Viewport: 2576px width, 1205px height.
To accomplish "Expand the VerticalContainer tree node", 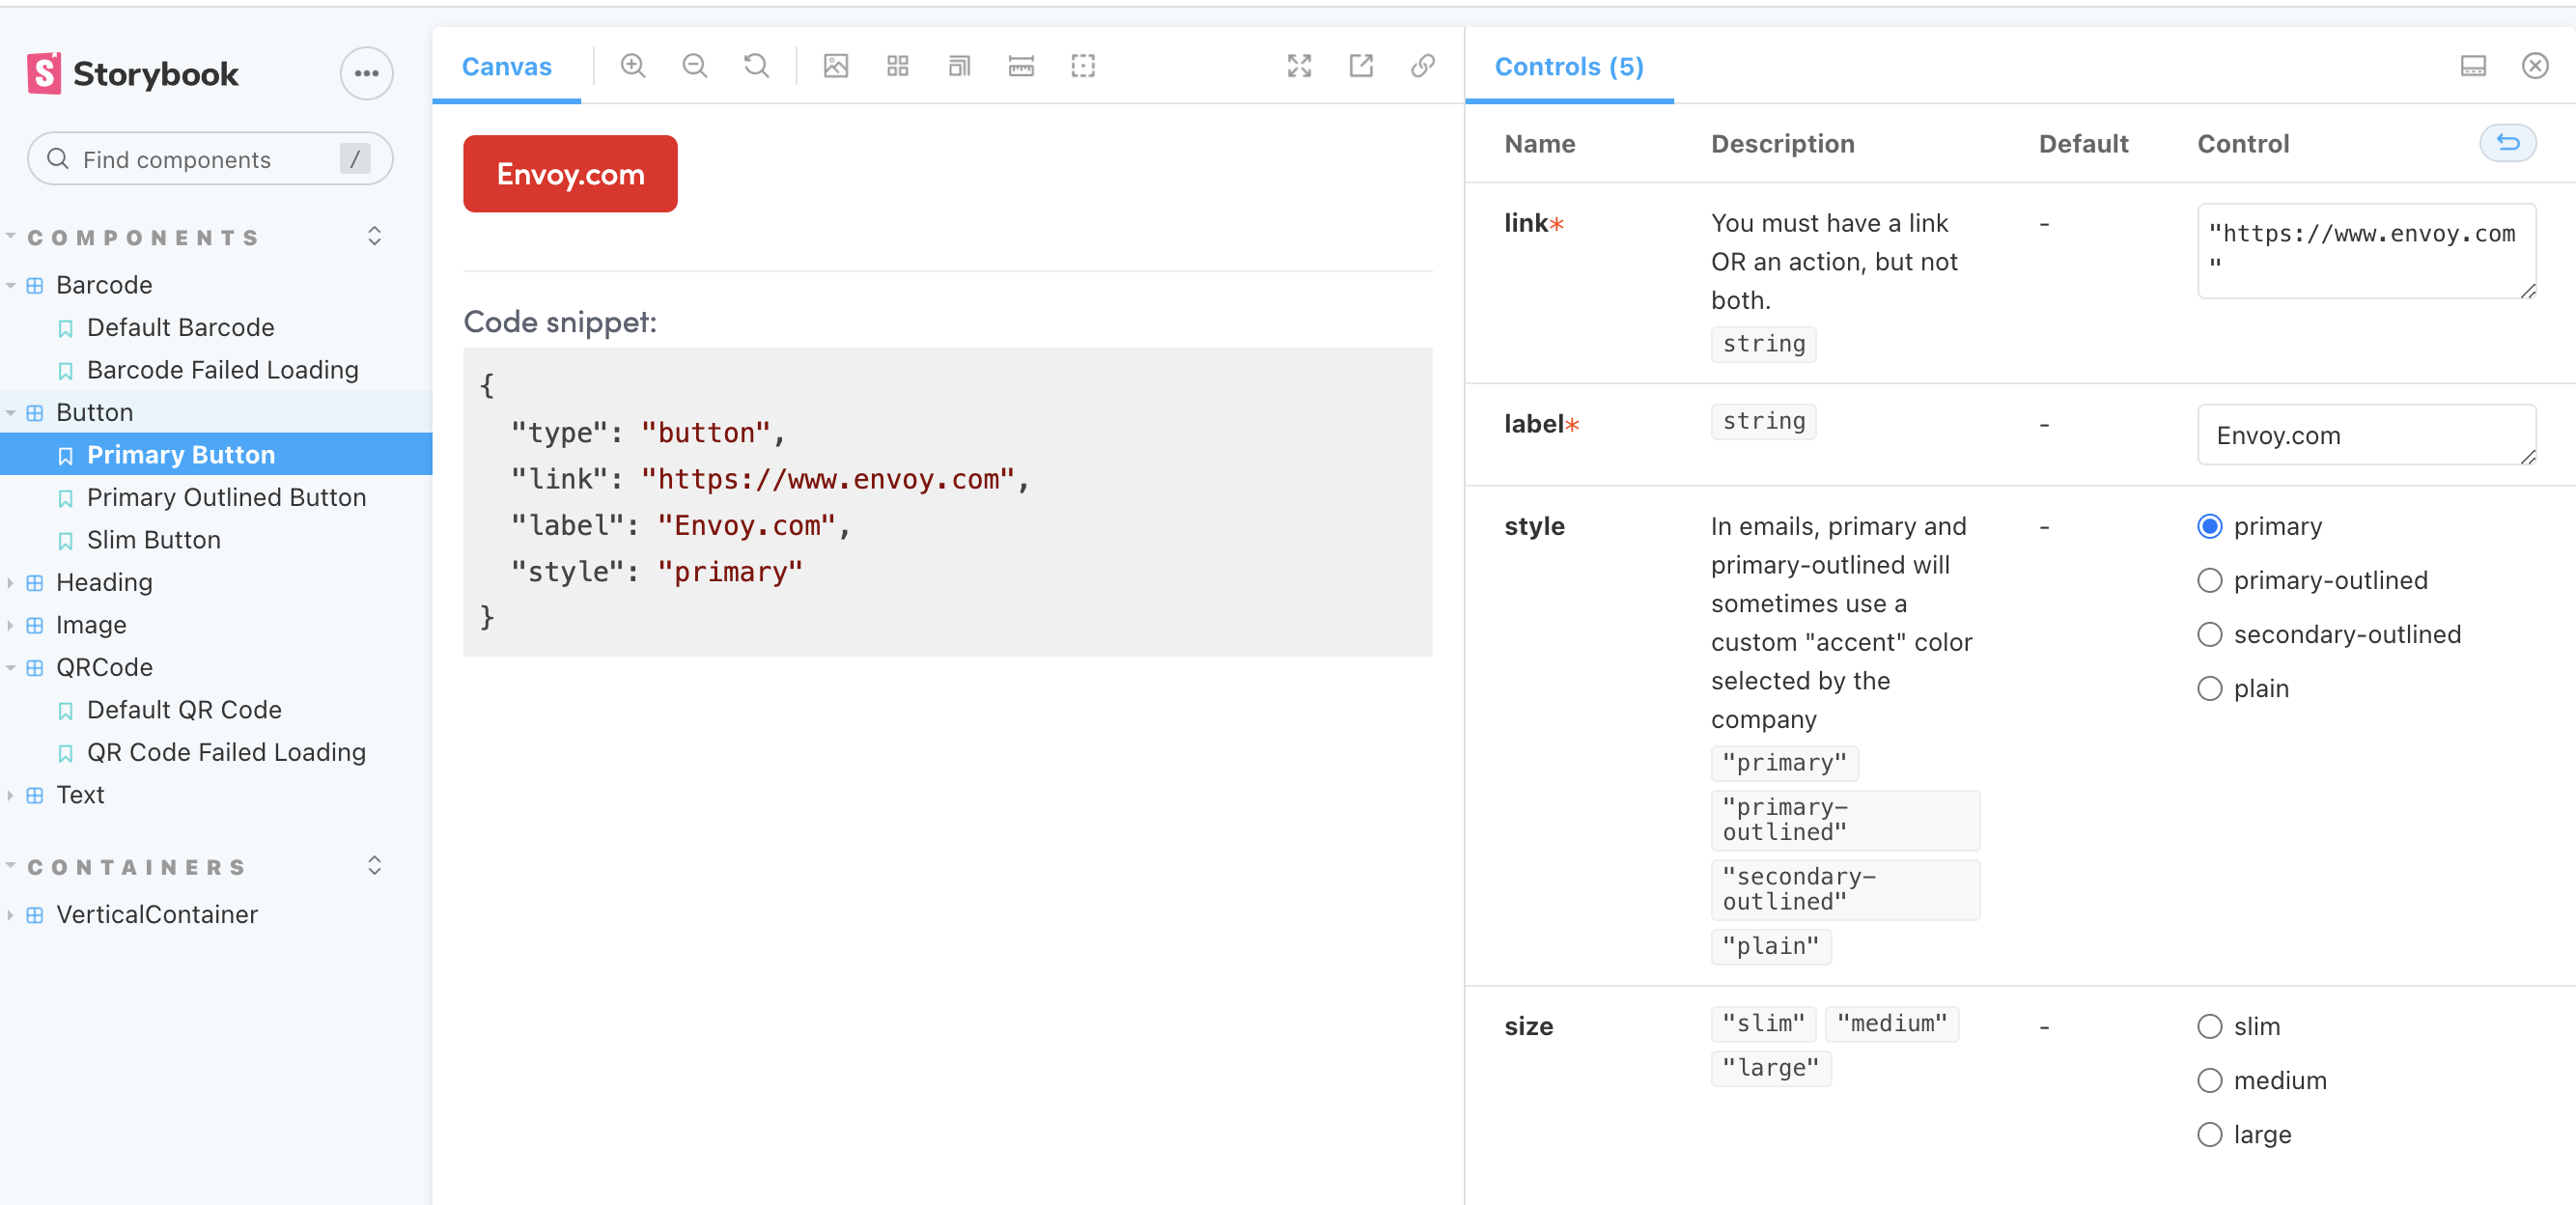I will point(10,915).
